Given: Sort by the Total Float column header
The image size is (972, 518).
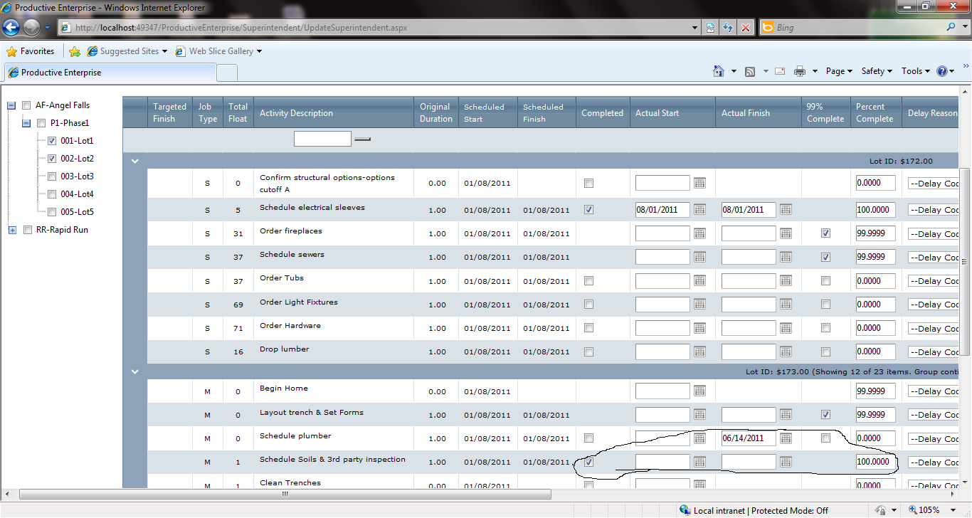Looking at the screenshot, I should coord(238,113).
